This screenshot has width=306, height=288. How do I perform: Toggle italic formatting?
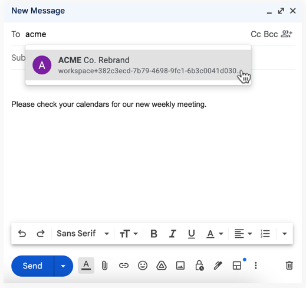[173, 234]
